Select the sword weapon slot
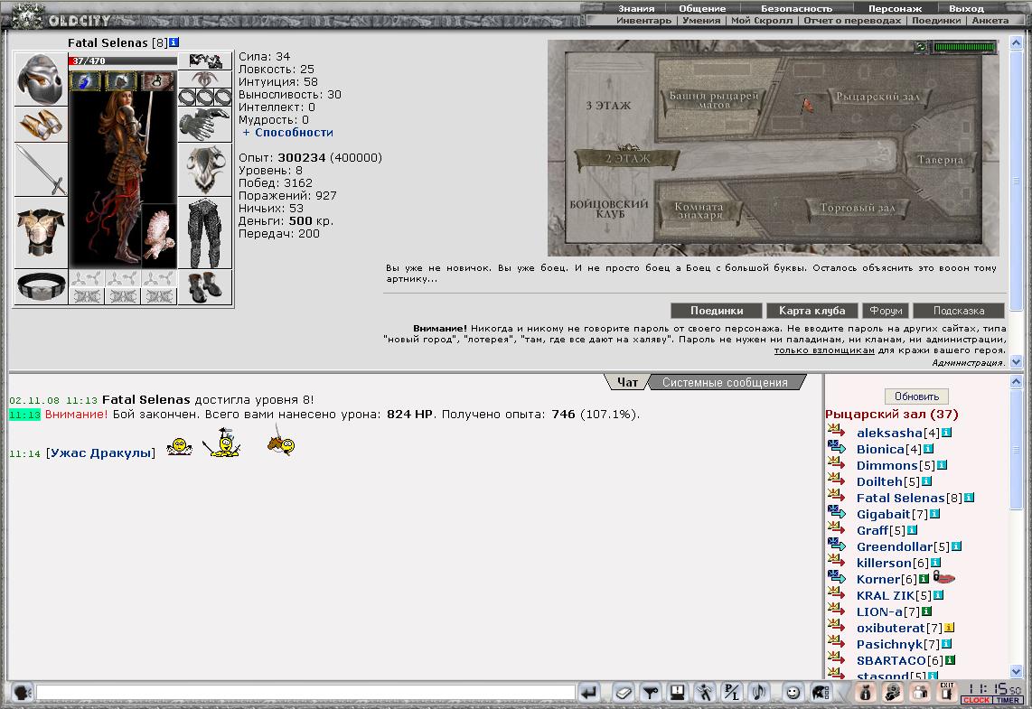 tap(41, 170)
